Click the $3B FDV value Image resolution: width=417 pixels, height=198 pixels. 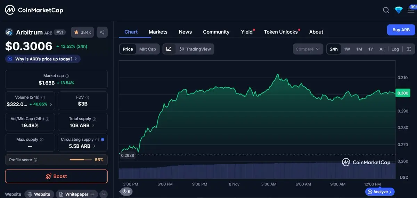pyautogui.click(x=83, y=104)
